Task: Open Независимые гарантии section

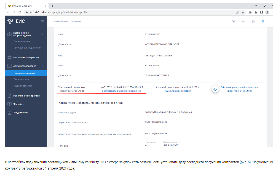Action: pos(26,58)
